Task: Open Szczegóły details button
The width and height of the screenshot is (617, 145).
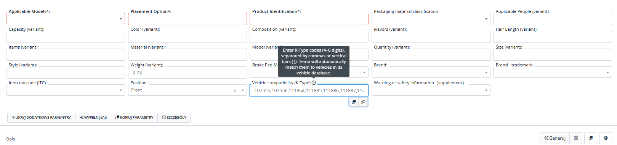Action: click(x=174, y=118)
